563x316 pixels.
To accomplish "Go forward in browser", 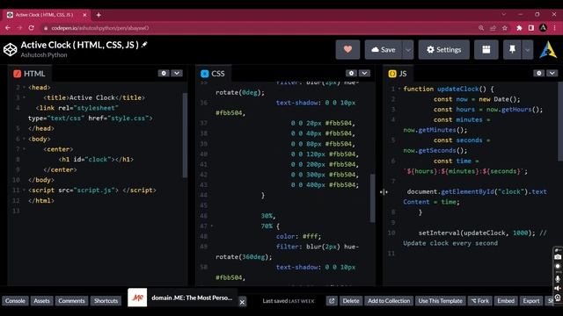I will (x=19, y=28).
